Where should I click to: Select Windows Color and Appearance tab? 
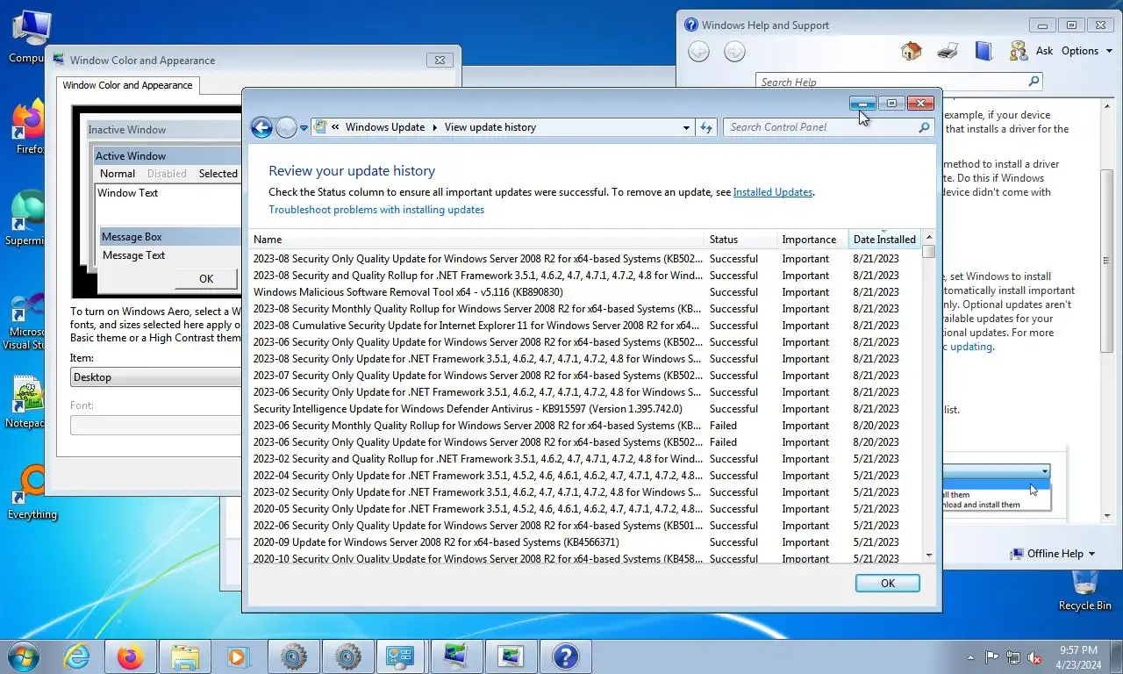(128, 85)
